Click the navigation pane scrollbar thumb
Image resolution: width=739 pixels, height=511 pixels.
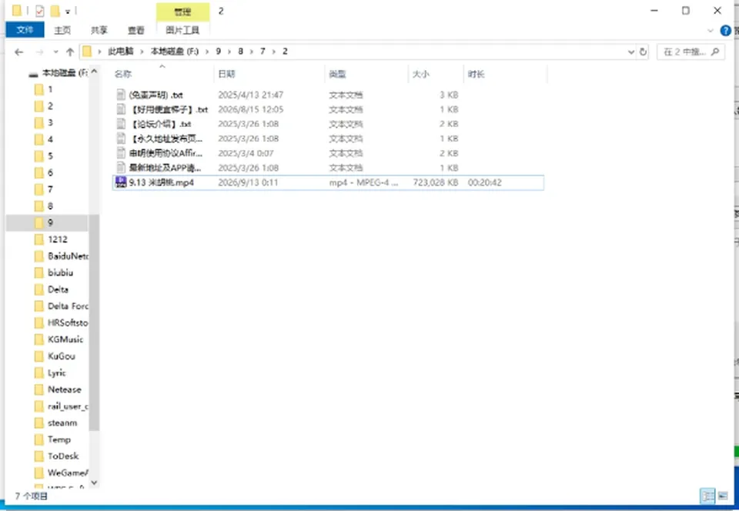pyautogui.click(x=94, y=322)
